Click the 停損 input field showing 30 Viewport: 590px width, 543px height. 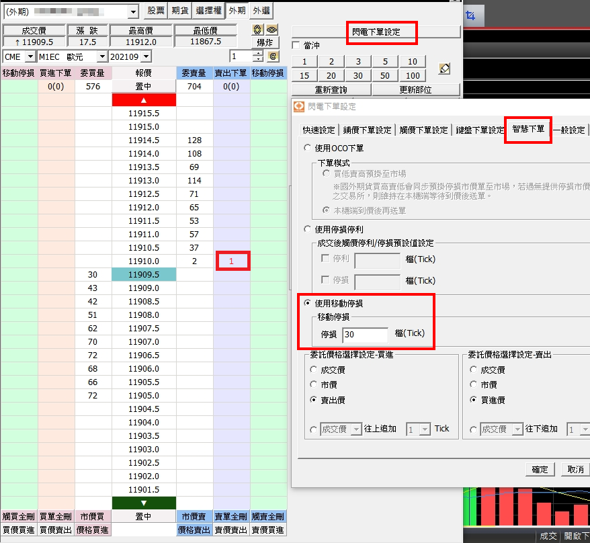(364, 335)
